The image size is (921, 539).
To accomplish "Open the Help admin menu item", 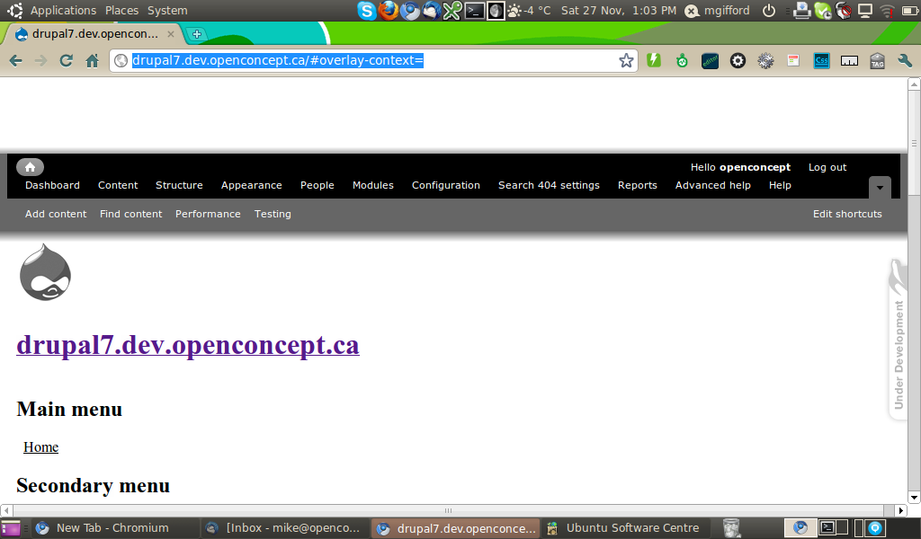I will (x=780, y=185).
